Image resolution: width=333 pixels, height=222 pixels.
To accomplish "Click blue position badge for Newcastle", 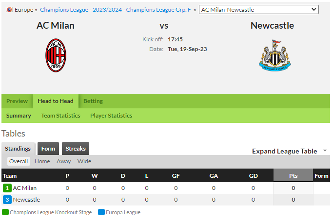I will point(7,200).
